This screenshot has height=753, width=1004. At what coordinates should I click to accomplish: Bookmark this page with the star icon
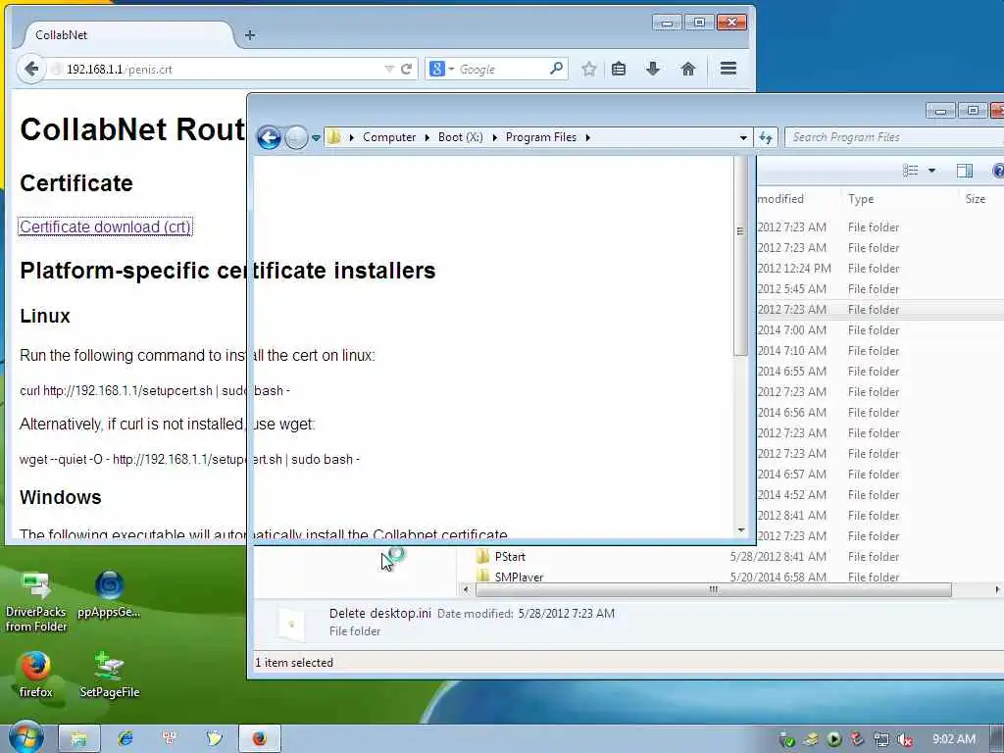589,69
